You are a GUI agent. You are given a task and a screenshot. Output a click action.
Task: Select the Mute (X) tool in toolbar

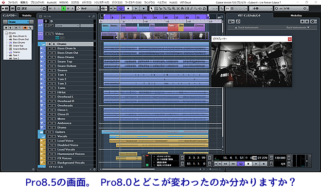(178, 9)
